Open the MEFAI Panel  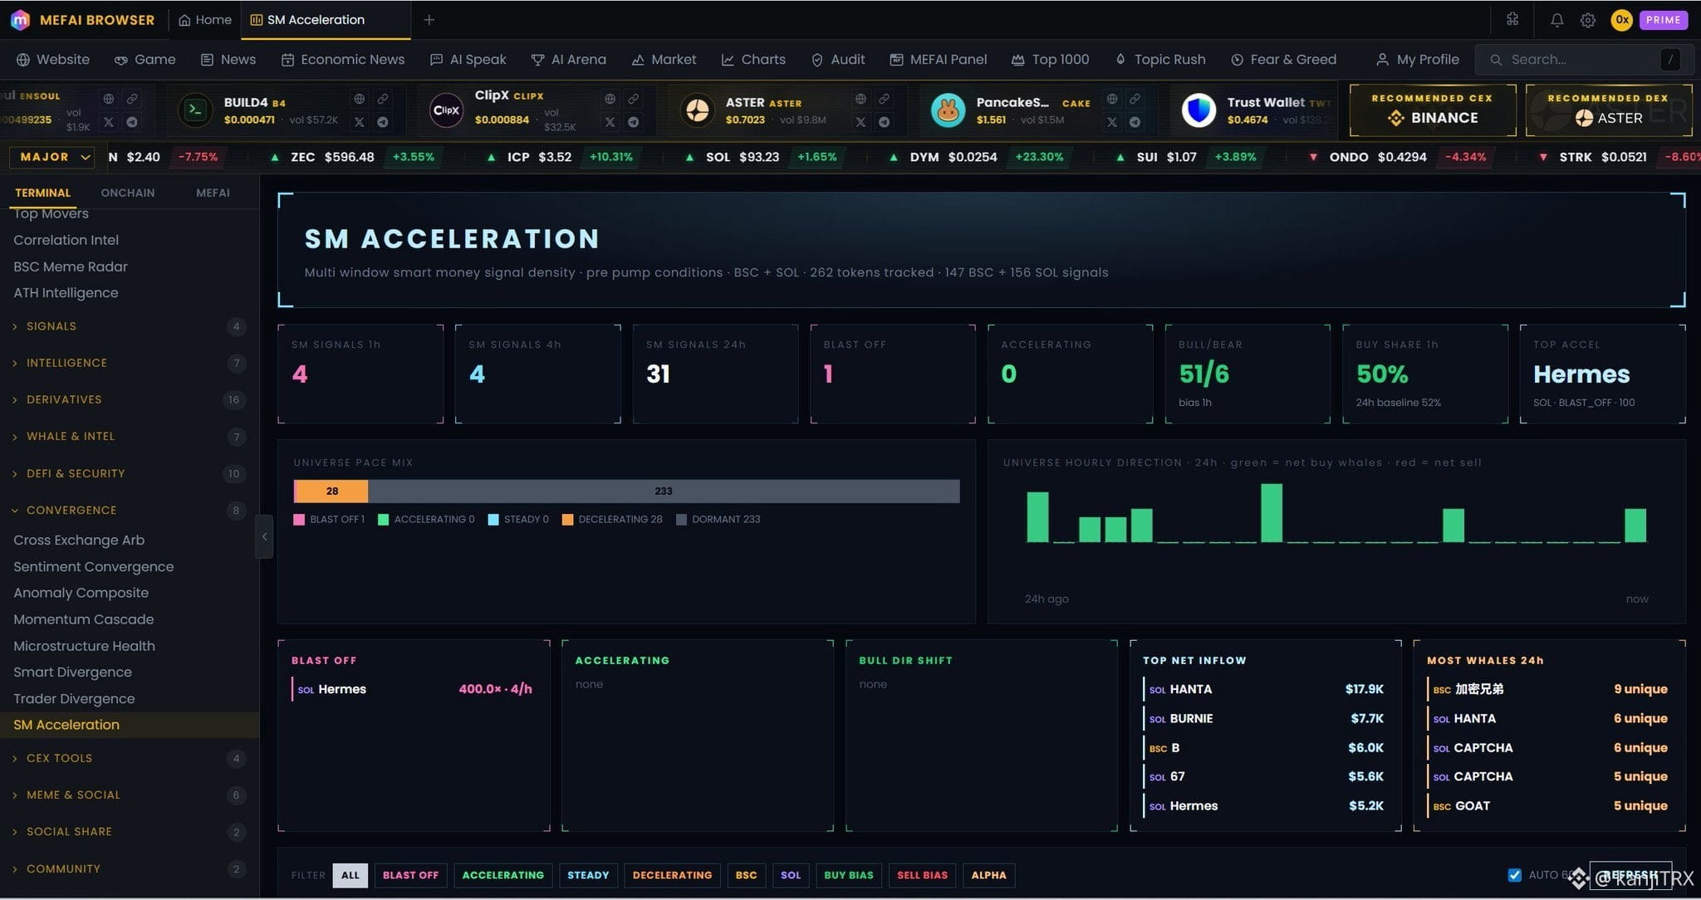pos(939,60)
